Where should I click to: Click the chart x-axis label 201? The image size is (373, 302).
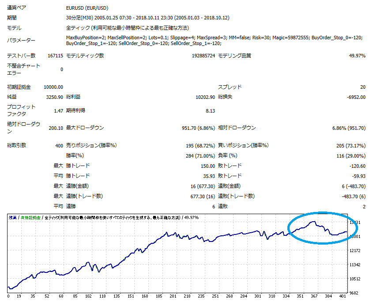point(173,296)
